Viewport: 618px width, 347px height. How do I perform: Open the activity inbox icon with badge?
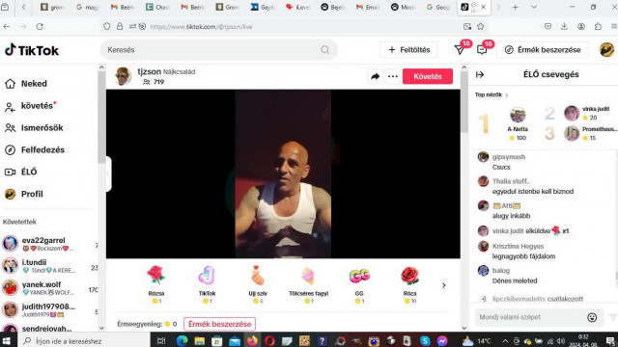pyautogui.click(x=460, y=50)
